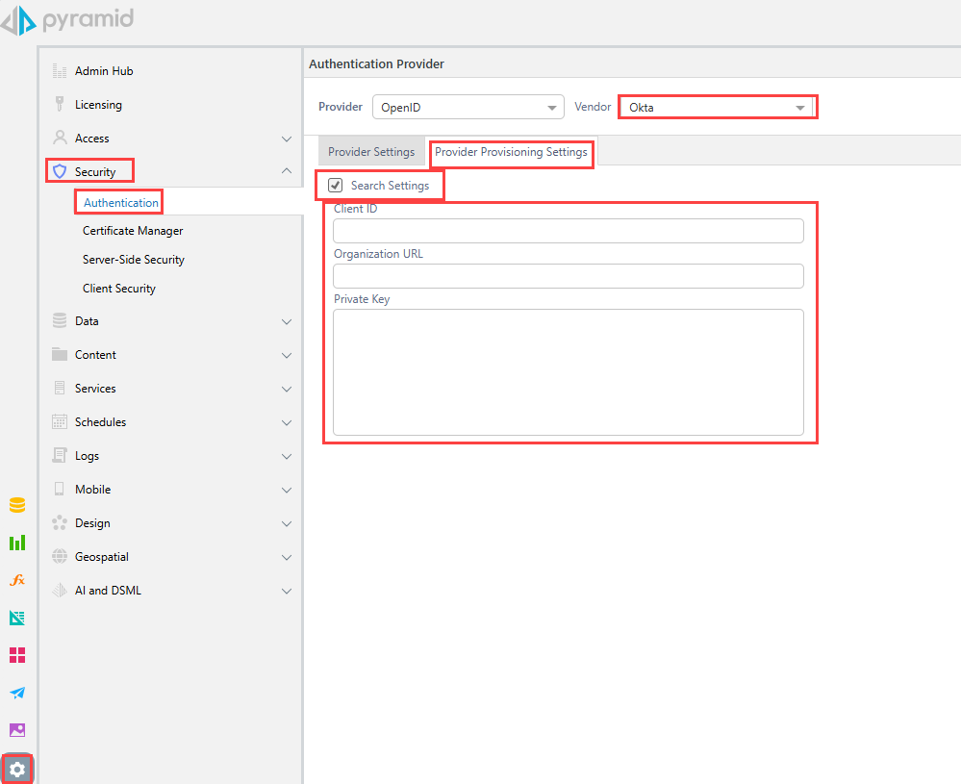Screen dimensions: 961x784
Task: Select the Provider Provisioning Settings tab
Action: coord(511,152)
